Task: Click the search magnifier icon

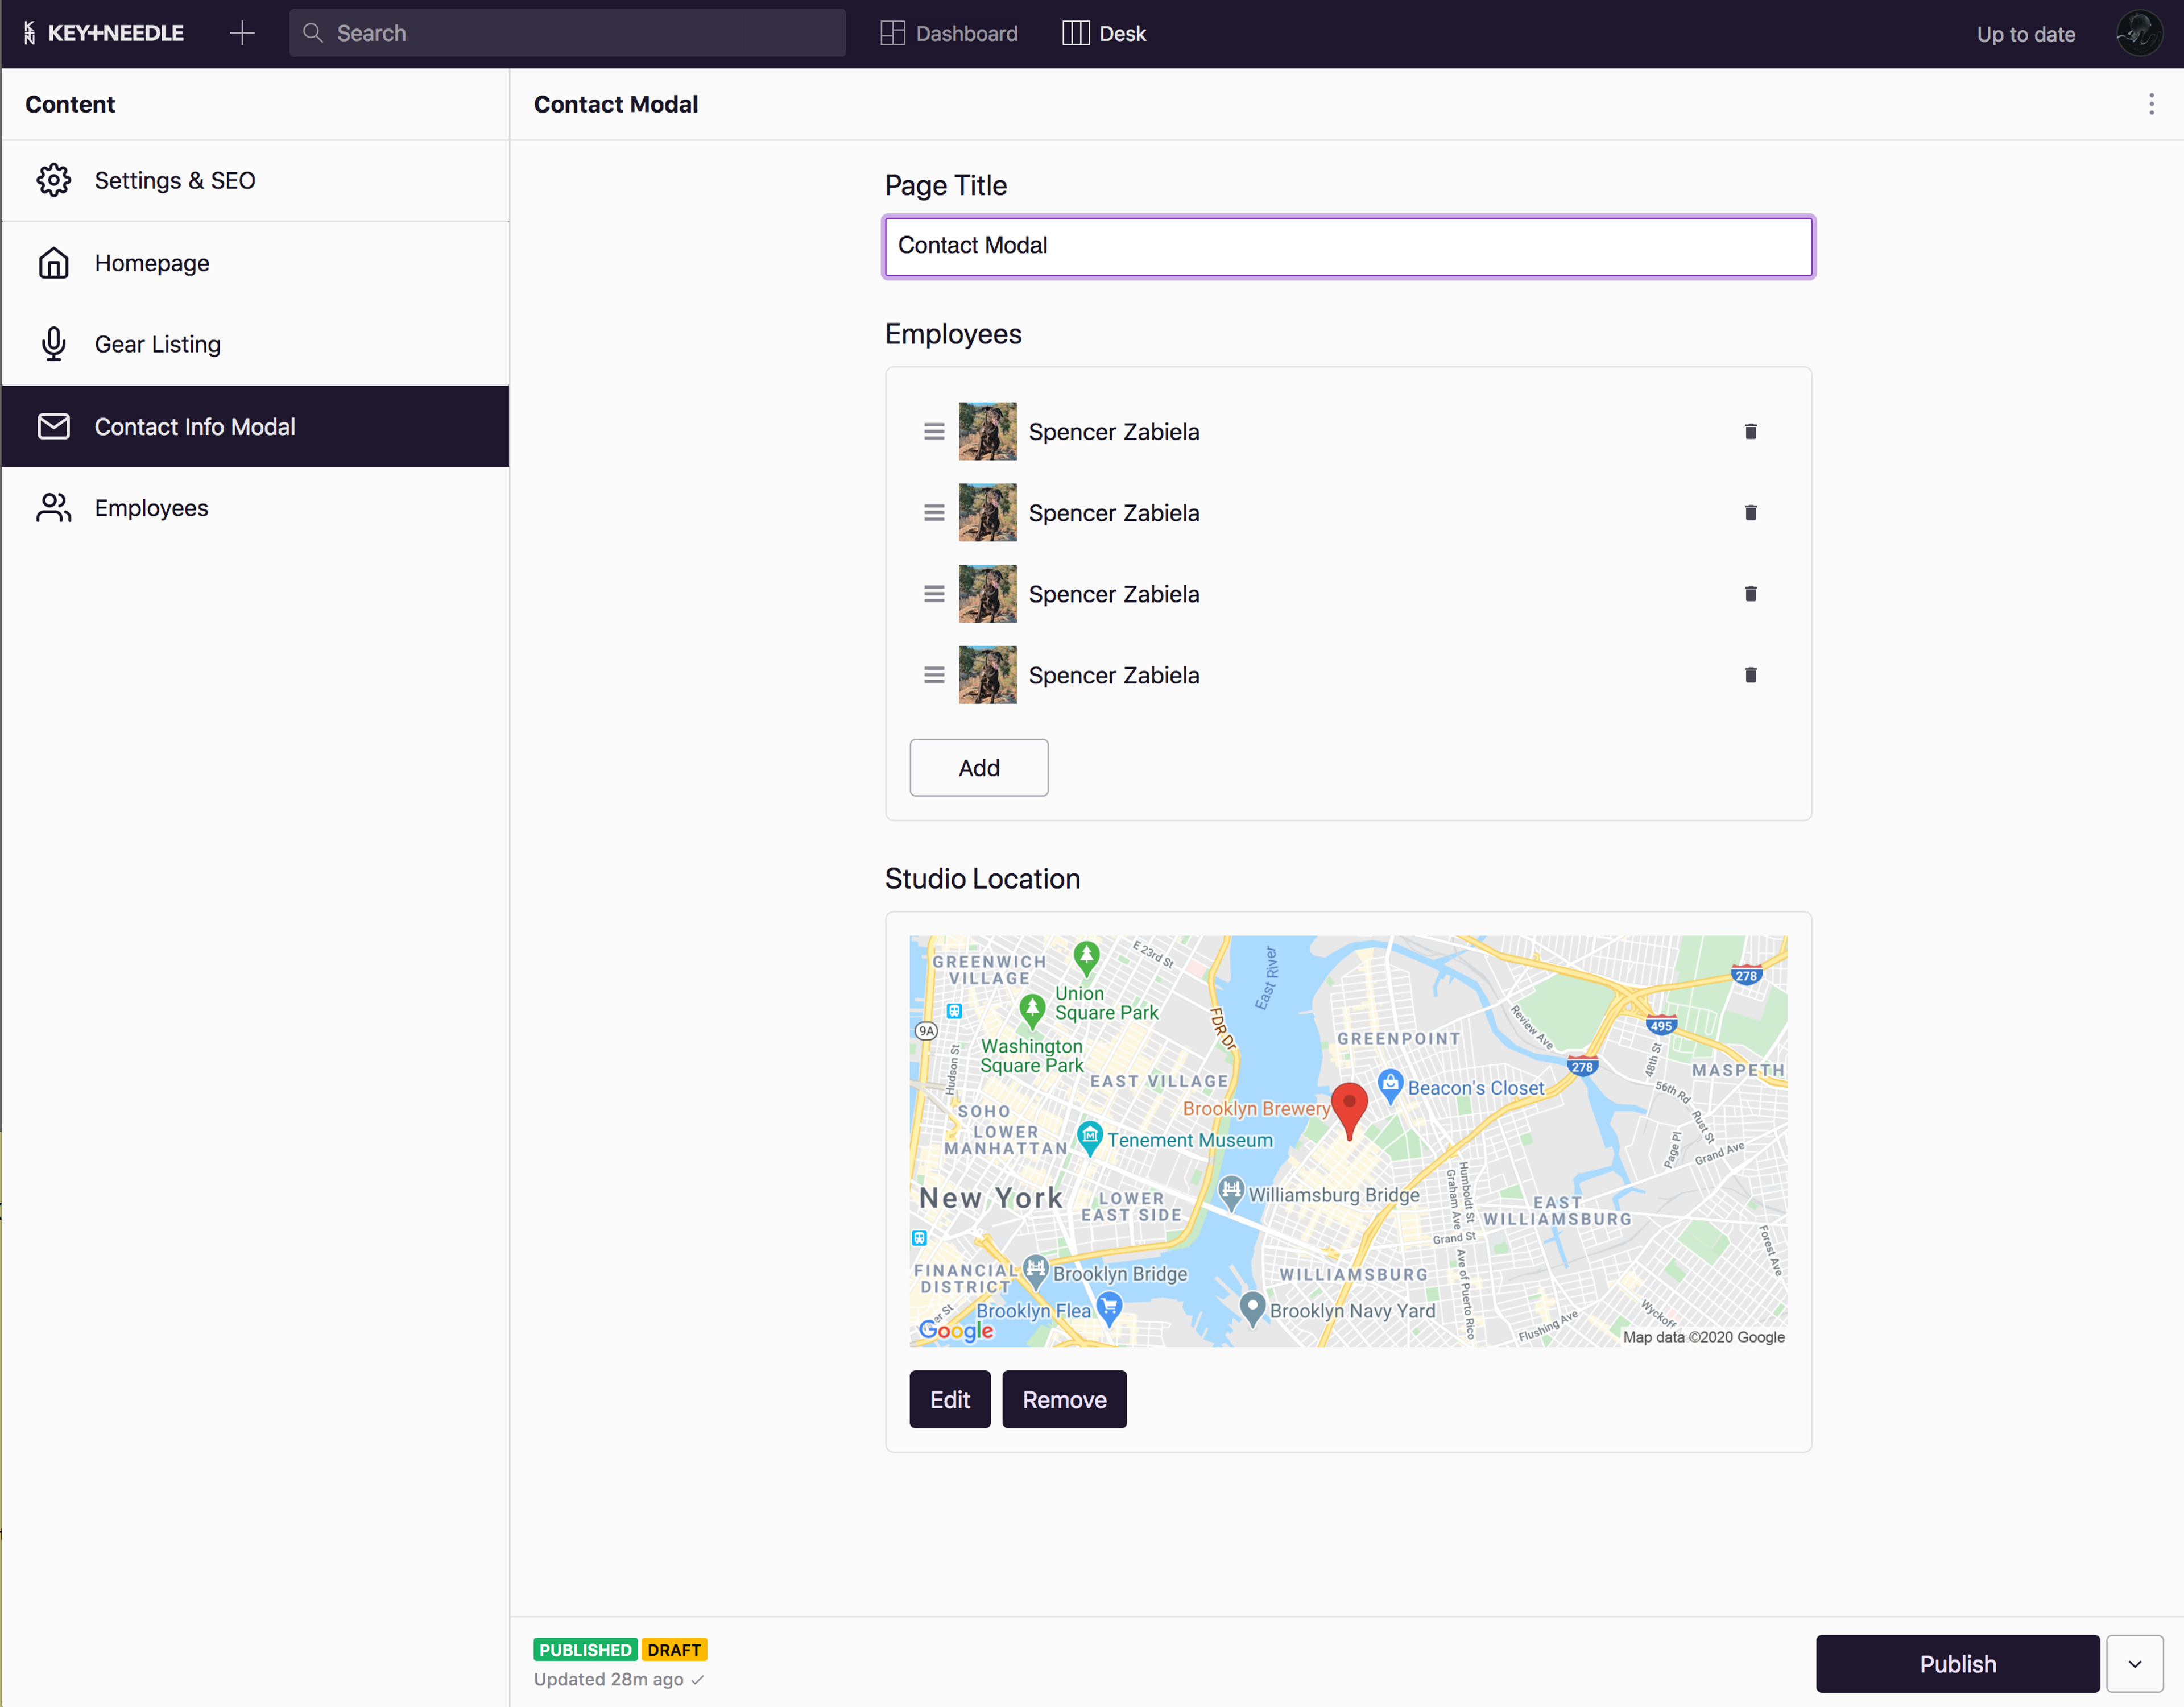Action: pos(313,33)
